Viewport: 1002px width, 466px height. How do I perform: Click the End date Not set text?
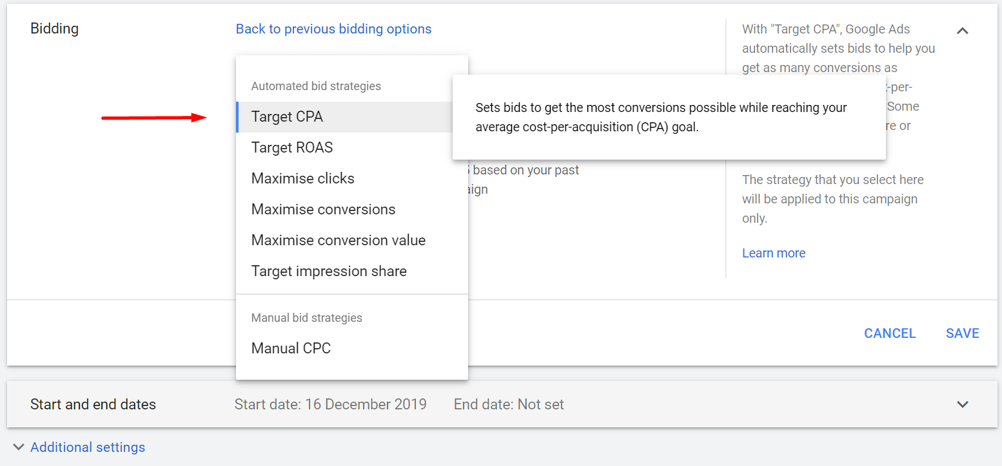coord(509,404)
